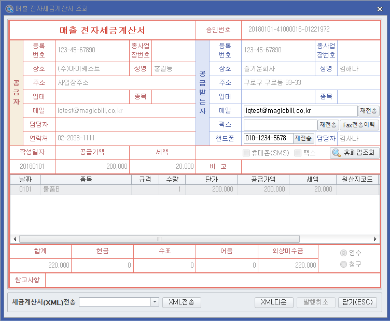Click the 발행취소 button

[x=316, y=302]
